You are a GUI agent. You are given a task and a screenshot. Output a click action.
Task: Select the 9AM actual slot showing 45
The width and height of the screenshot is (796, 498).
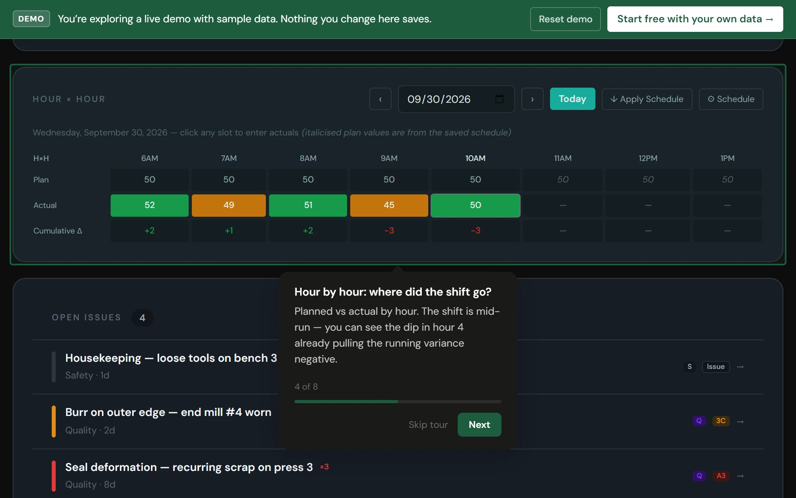coord(389,205)
